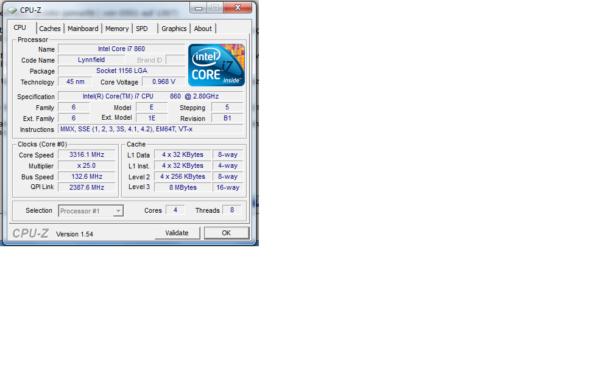614x383 pixels.
Task: Close the CPU-Z window
Action: click(x=238, y=7)
